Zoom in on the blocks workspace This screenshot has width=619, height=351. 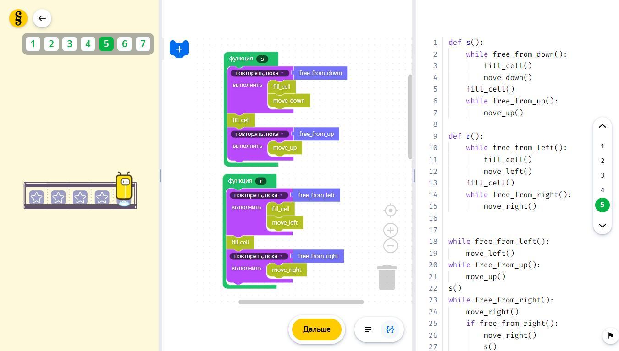click(391, 230)
